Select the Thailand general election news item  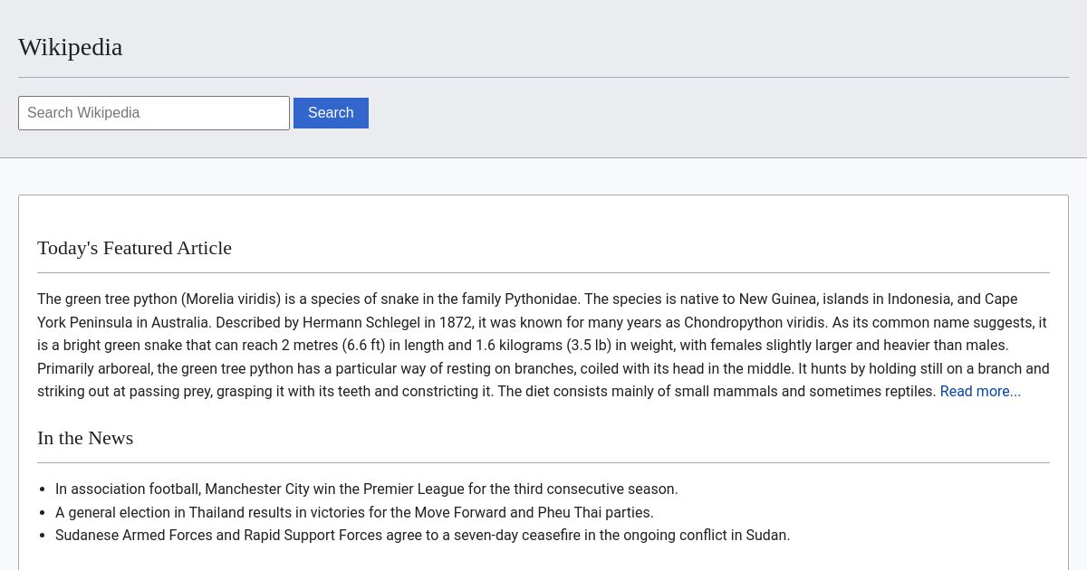pyautogui.click(x=354, y=513)
